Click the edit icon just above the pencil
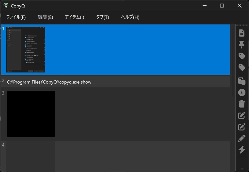249x172 pixels. [242, 127]
